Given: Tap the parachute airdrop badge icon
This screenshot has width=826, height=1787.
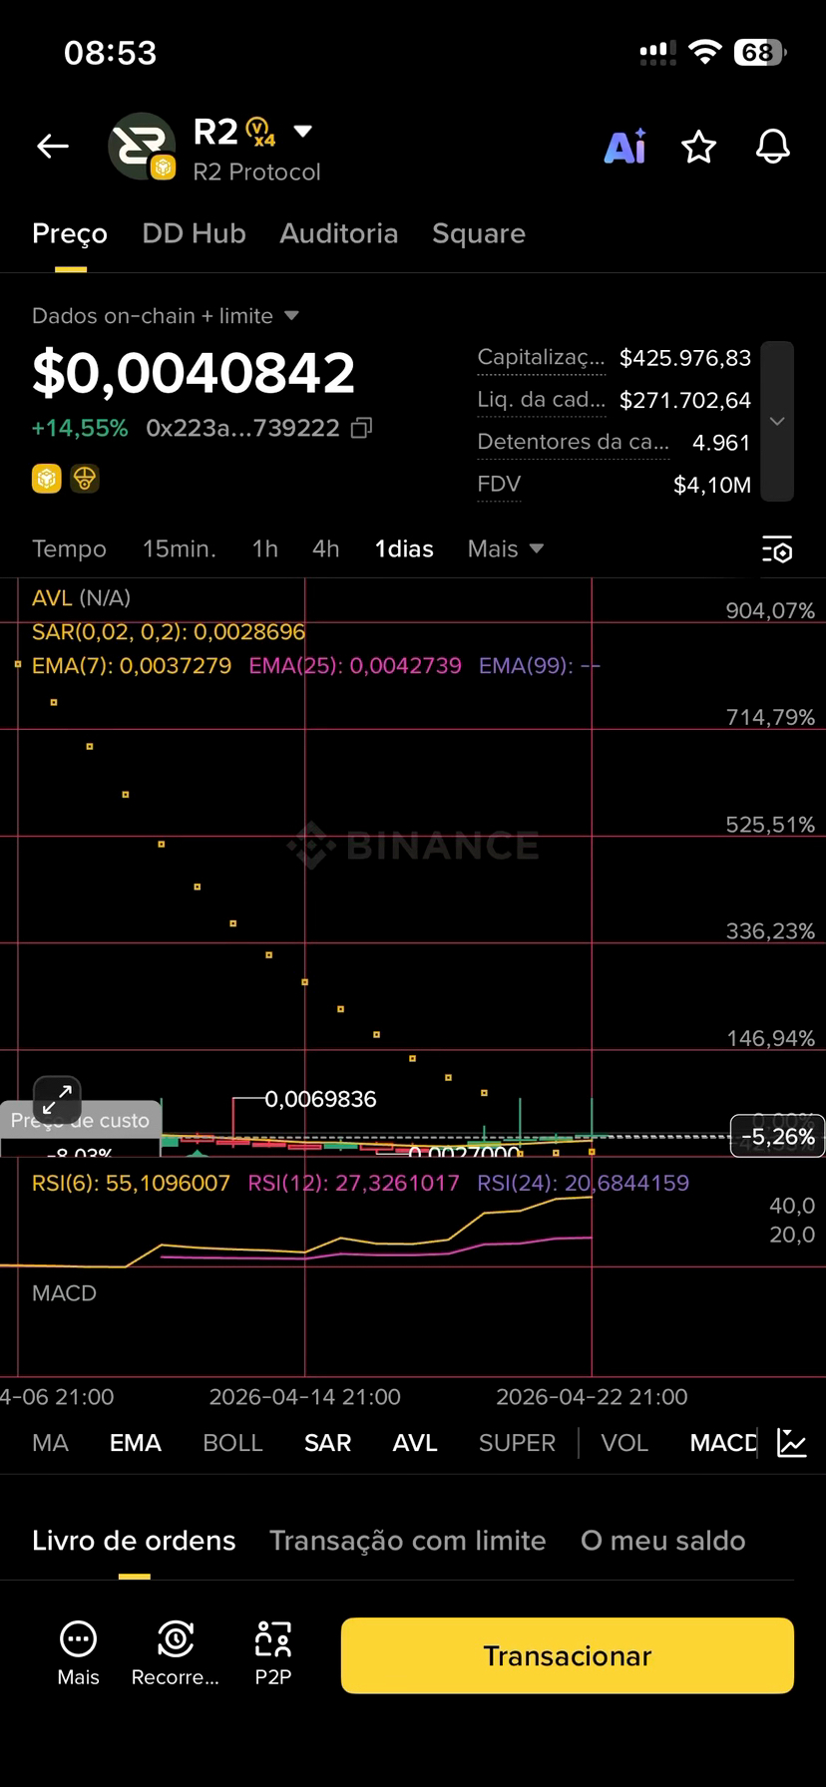Looking at the screenshot, I should click(85, 479).
